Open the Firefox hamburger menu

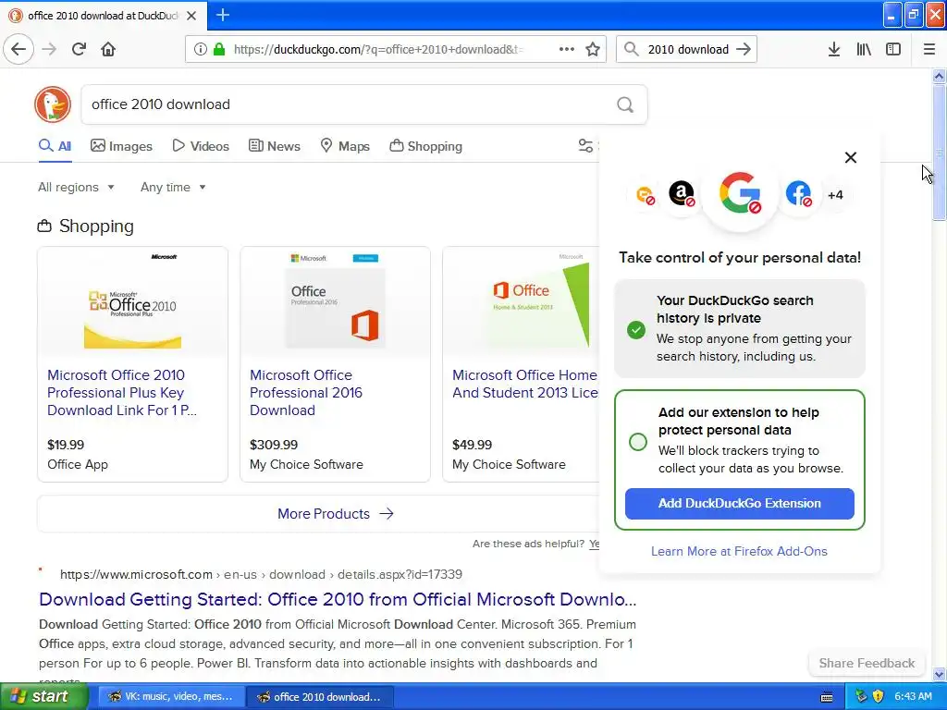point(929,49)
